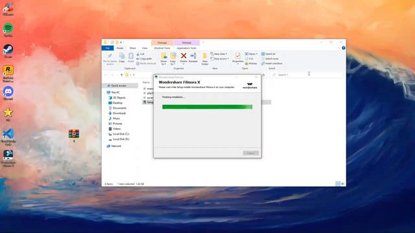Switch to Details view in status bar
Screen dimensions: 415x233
338,184
